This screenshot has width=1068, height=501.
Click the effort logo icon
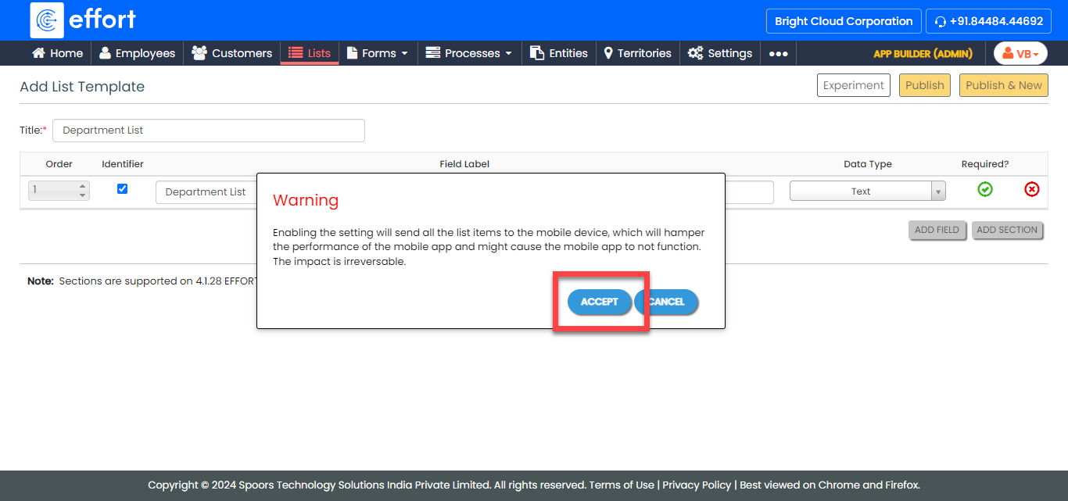click(x=47, y=20)
